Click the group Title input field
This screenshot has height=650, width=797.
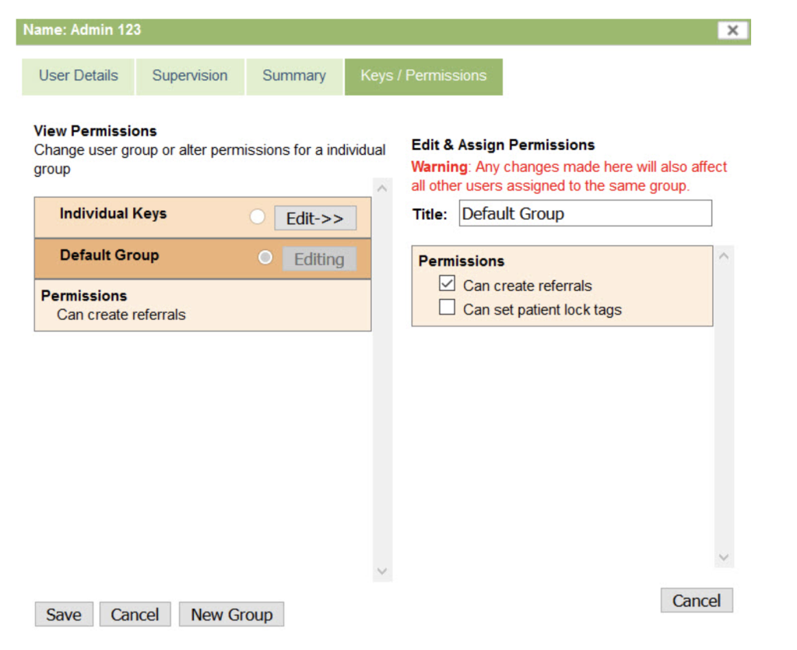(585, 214)
